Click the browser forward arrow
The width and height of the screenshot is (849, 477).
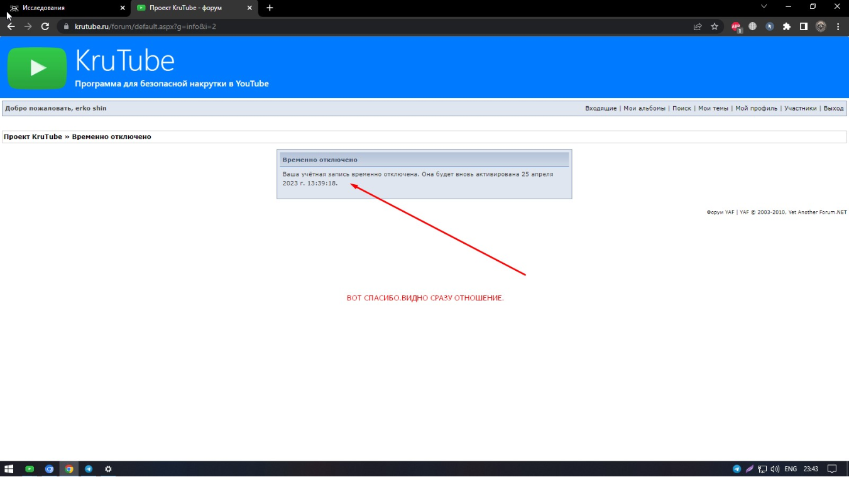click(x=28, y=26)
